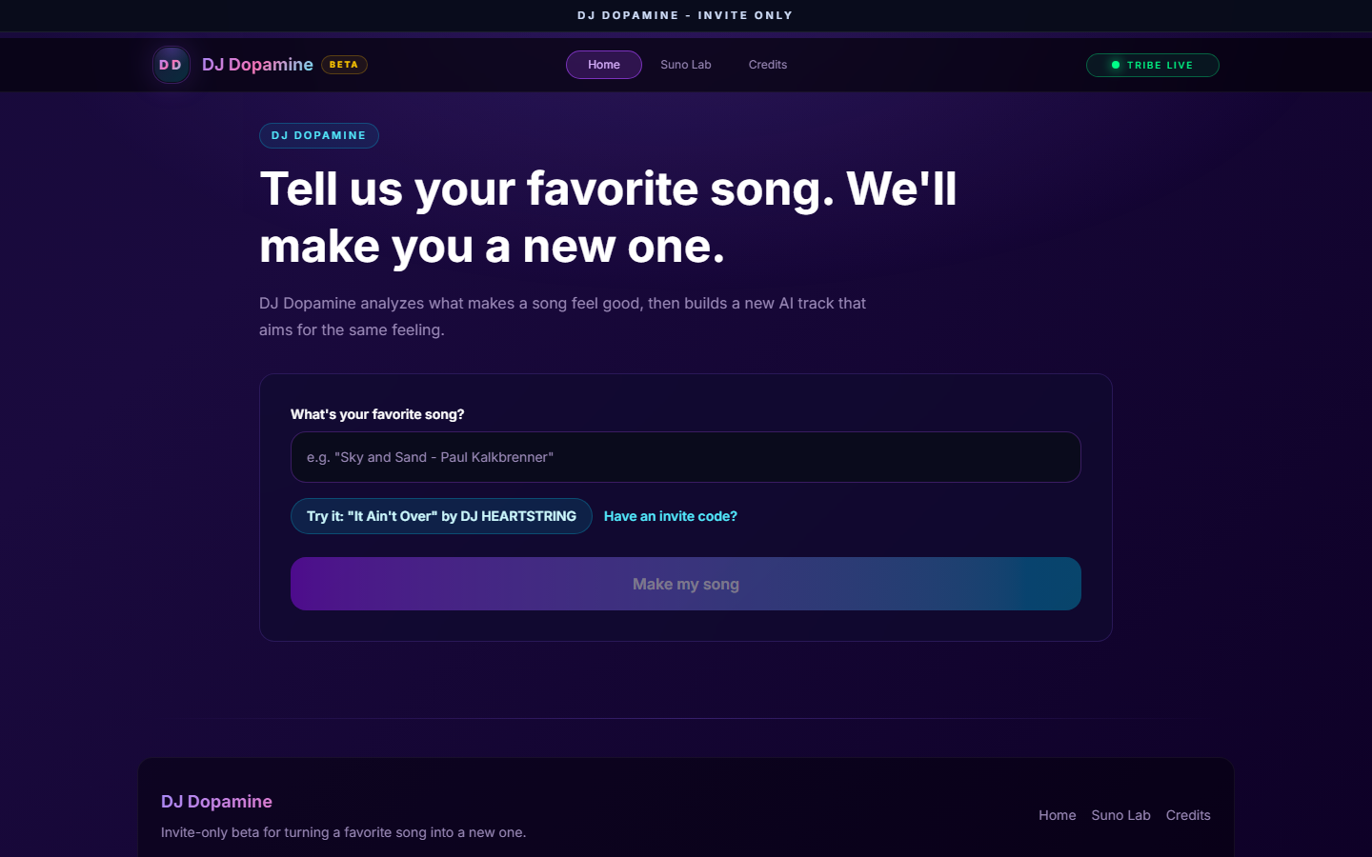Click the DD logo icon in the navbar
Viewport: 1372px width, 857px height.
pos(171,64)
